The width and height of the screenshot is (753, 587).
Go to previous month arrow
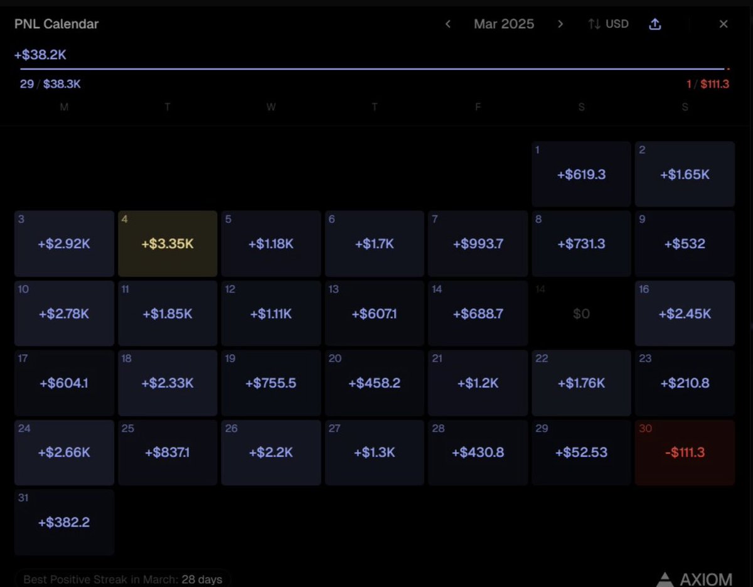tap(448, 24)
